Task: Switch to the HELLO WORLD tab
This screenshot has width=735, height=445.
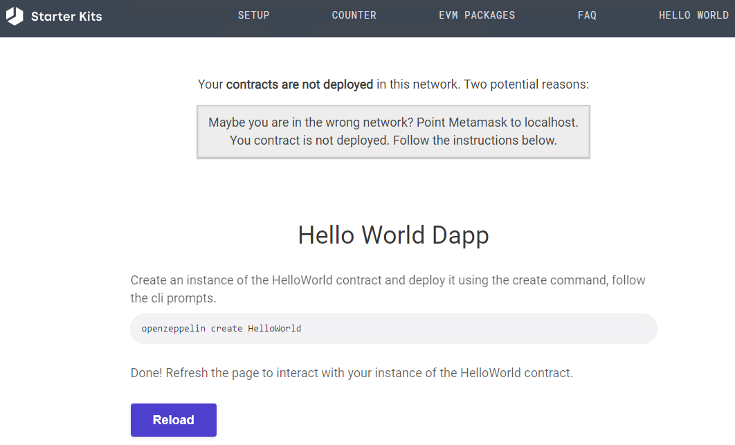Action: pos(694,15)
